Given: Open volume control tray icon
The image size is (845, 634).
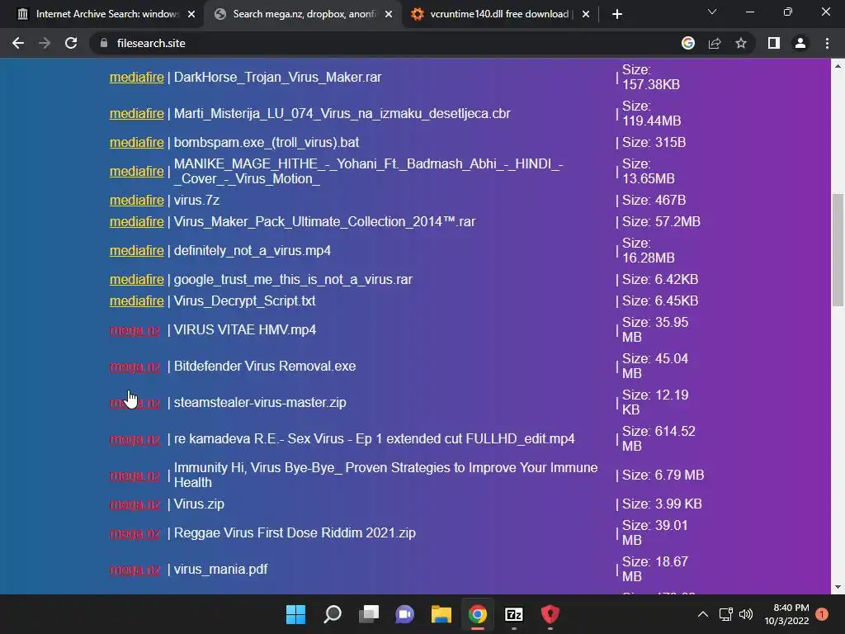Looking at the screenshot, I should click(746, 614).
